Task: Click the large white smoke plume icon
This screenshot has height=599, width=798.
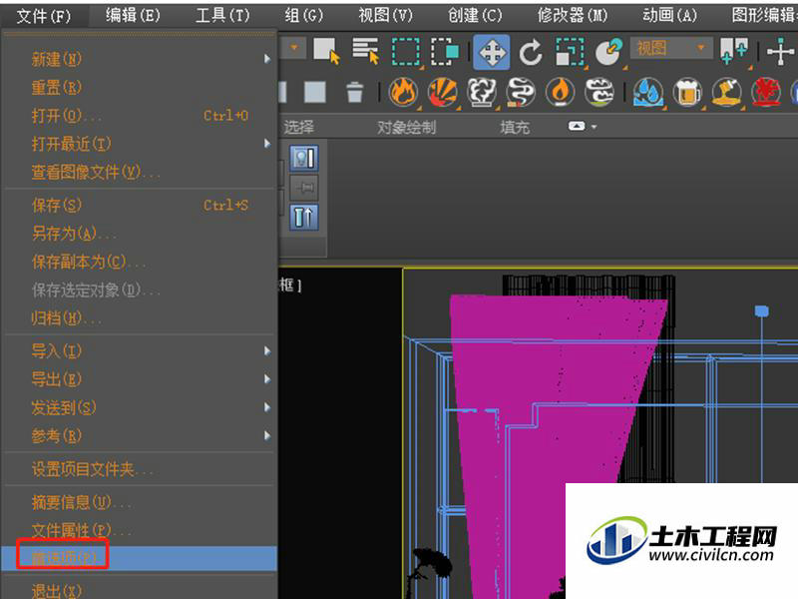Action: tap(482, 93)
